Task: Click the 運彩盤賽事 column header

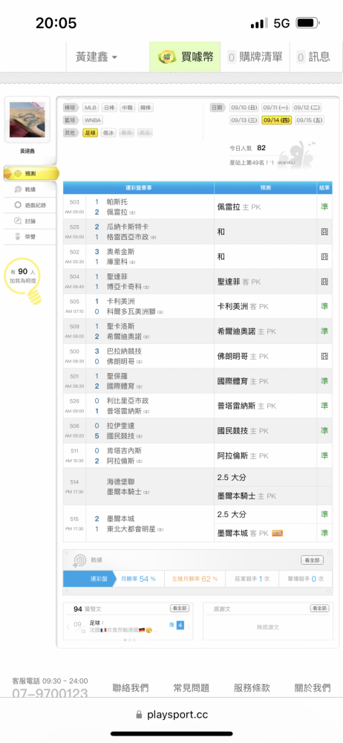Action: (x=139, y=188)
